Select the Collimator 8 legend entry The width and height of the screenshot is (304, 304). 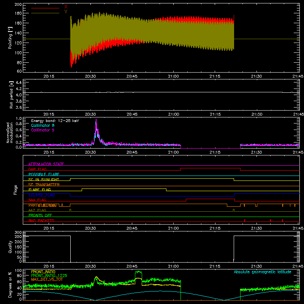[43, 125]
